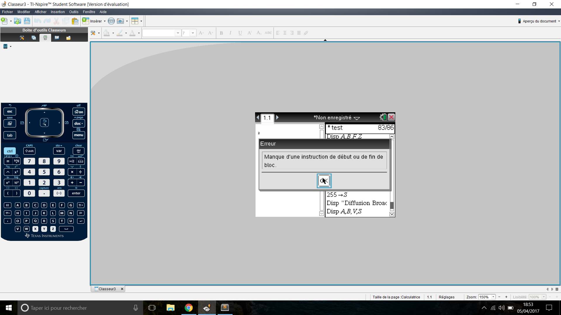Viewport: 561px width, 315px height.
Task: Click the x squared key on keypad
Action: (x=16, y=172)
